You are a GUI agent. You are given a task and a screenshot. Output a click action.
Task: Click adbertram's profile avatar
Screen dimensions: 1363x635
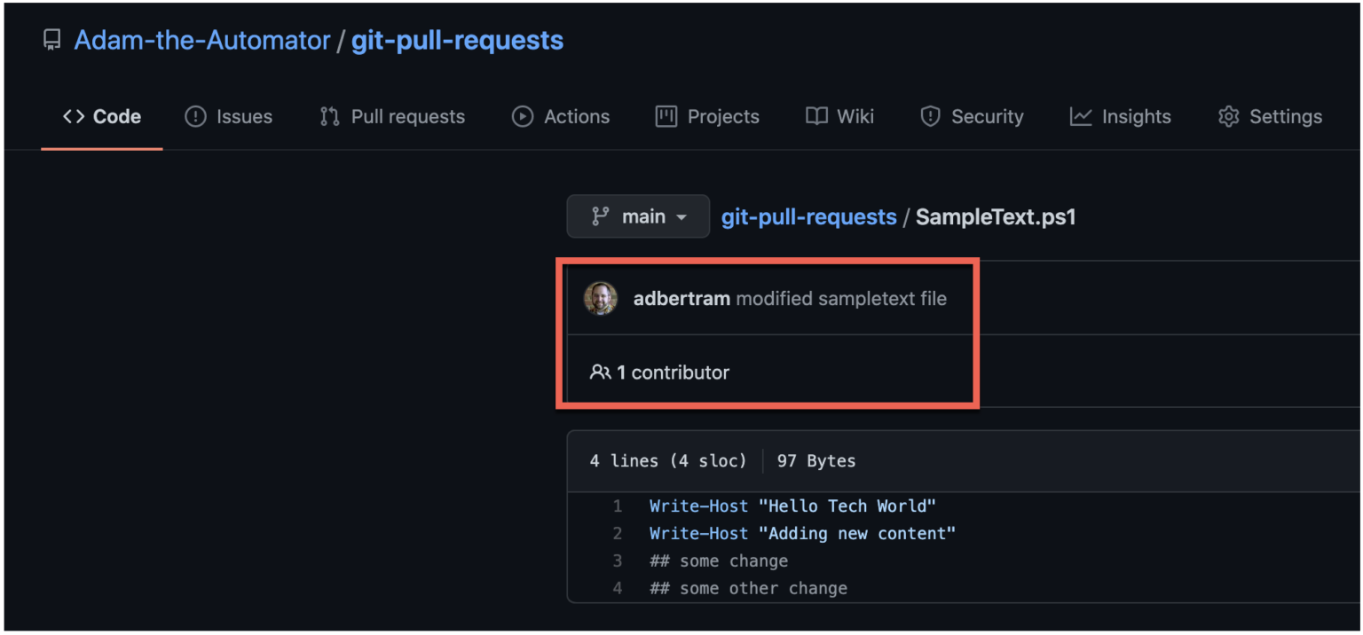(601, 298)
